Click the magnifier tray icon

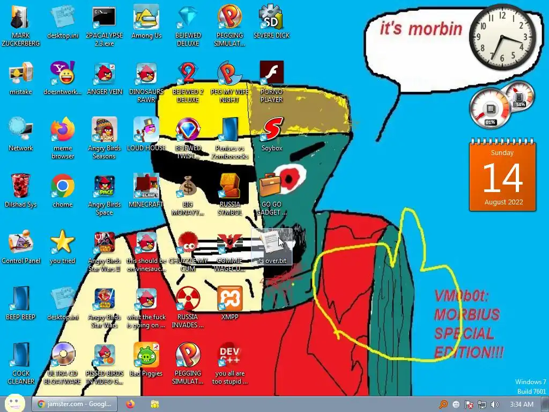443,404
